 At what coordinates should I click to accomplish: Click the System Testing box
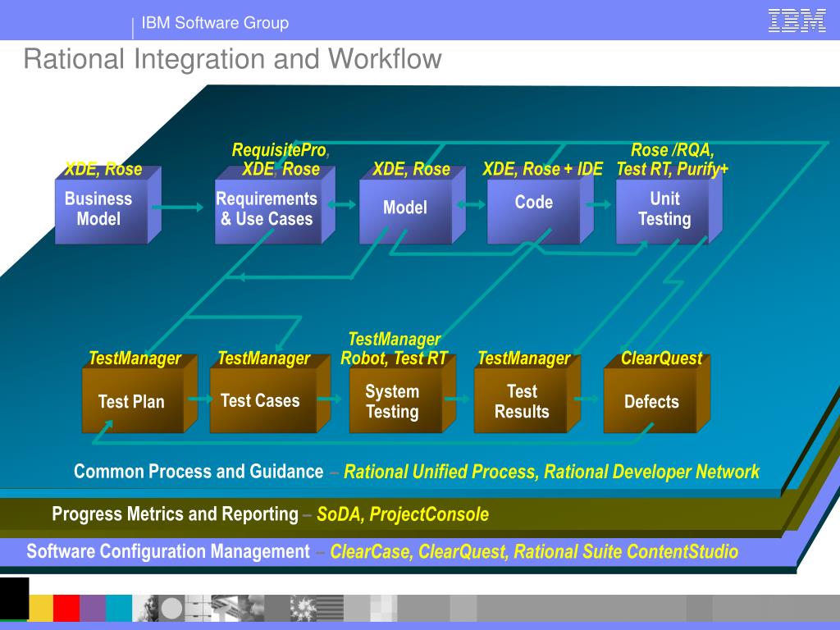tap(402, 394)
